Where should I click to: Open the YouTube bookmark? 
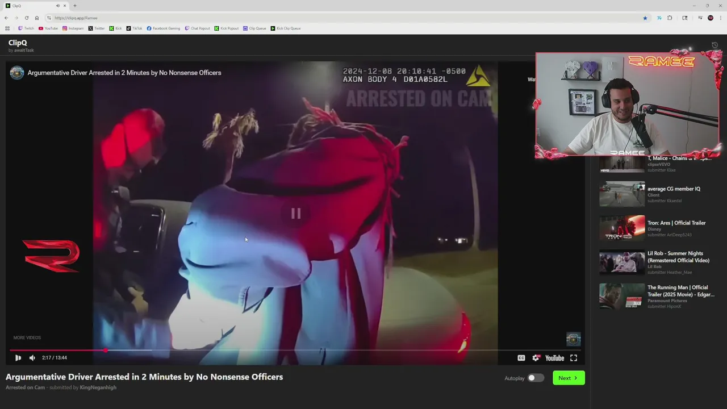(x=48, y=28)
